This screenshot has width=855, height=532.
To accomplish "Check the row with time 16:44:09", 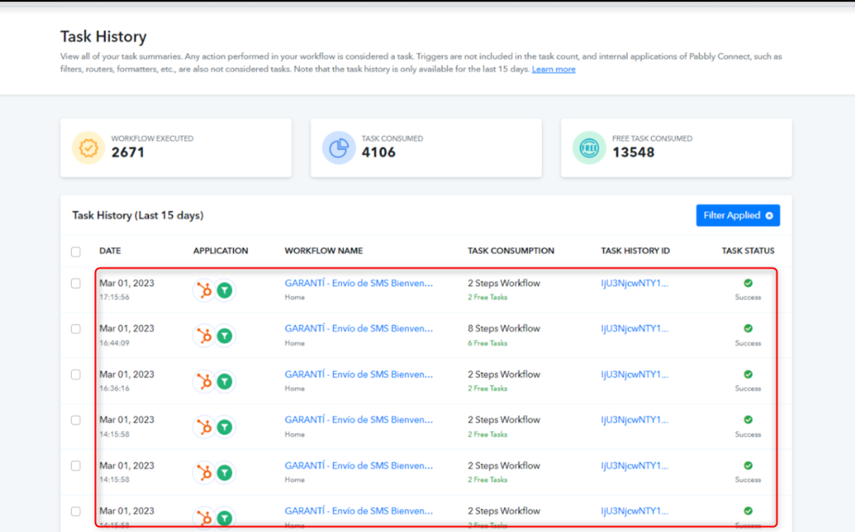I will (76, 329).
